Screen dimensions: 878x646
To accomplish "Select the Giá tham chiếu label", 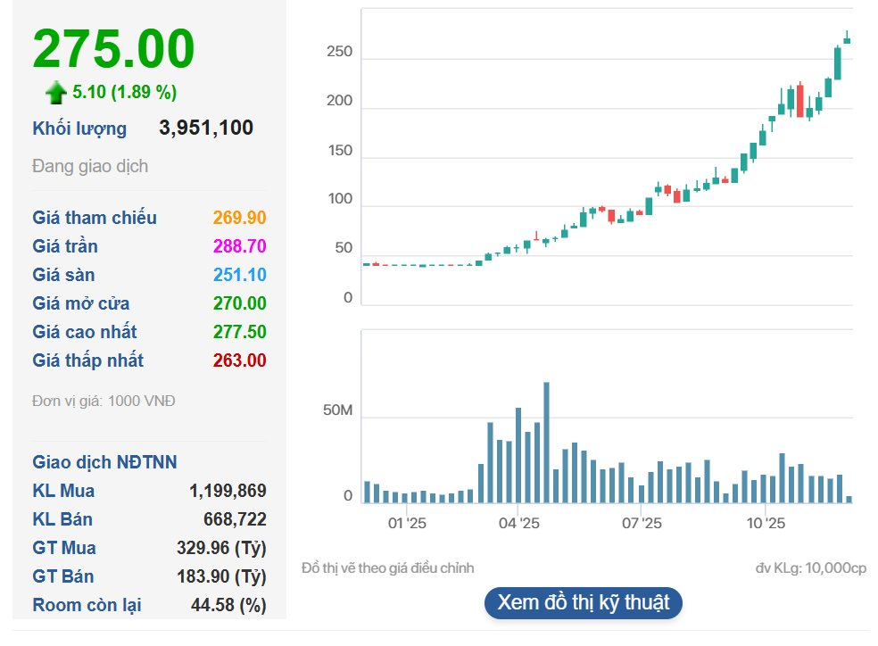I will click(95, 218).
